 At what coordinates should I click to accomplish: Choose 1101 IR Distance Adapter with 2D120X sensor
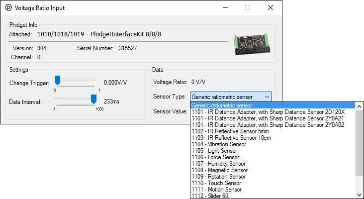click(273, 112)
